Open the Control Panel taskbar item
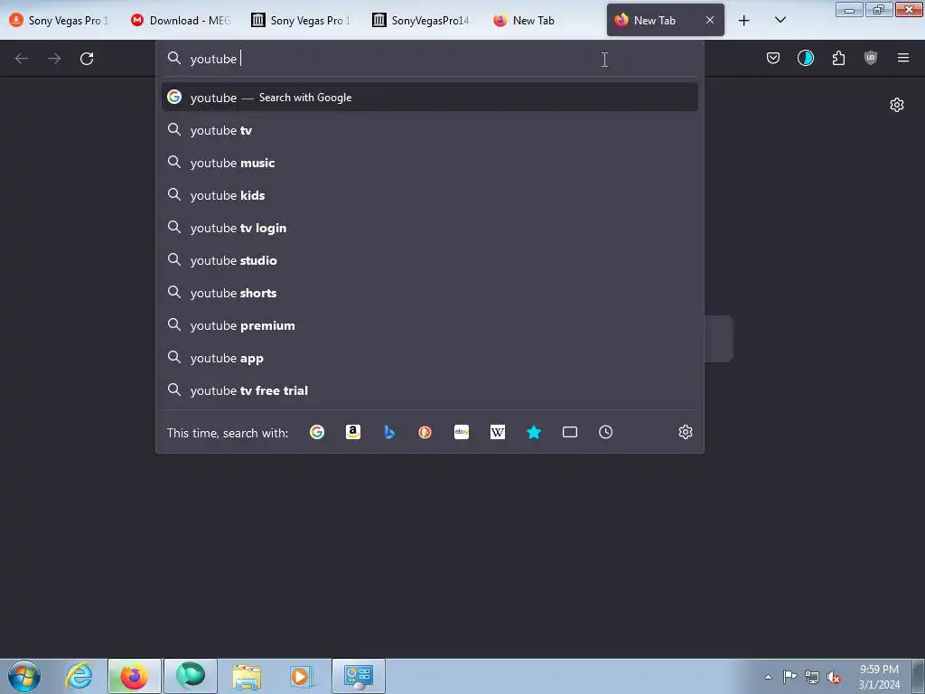Screen dimensions: 925x694 (x=359, y=676)
